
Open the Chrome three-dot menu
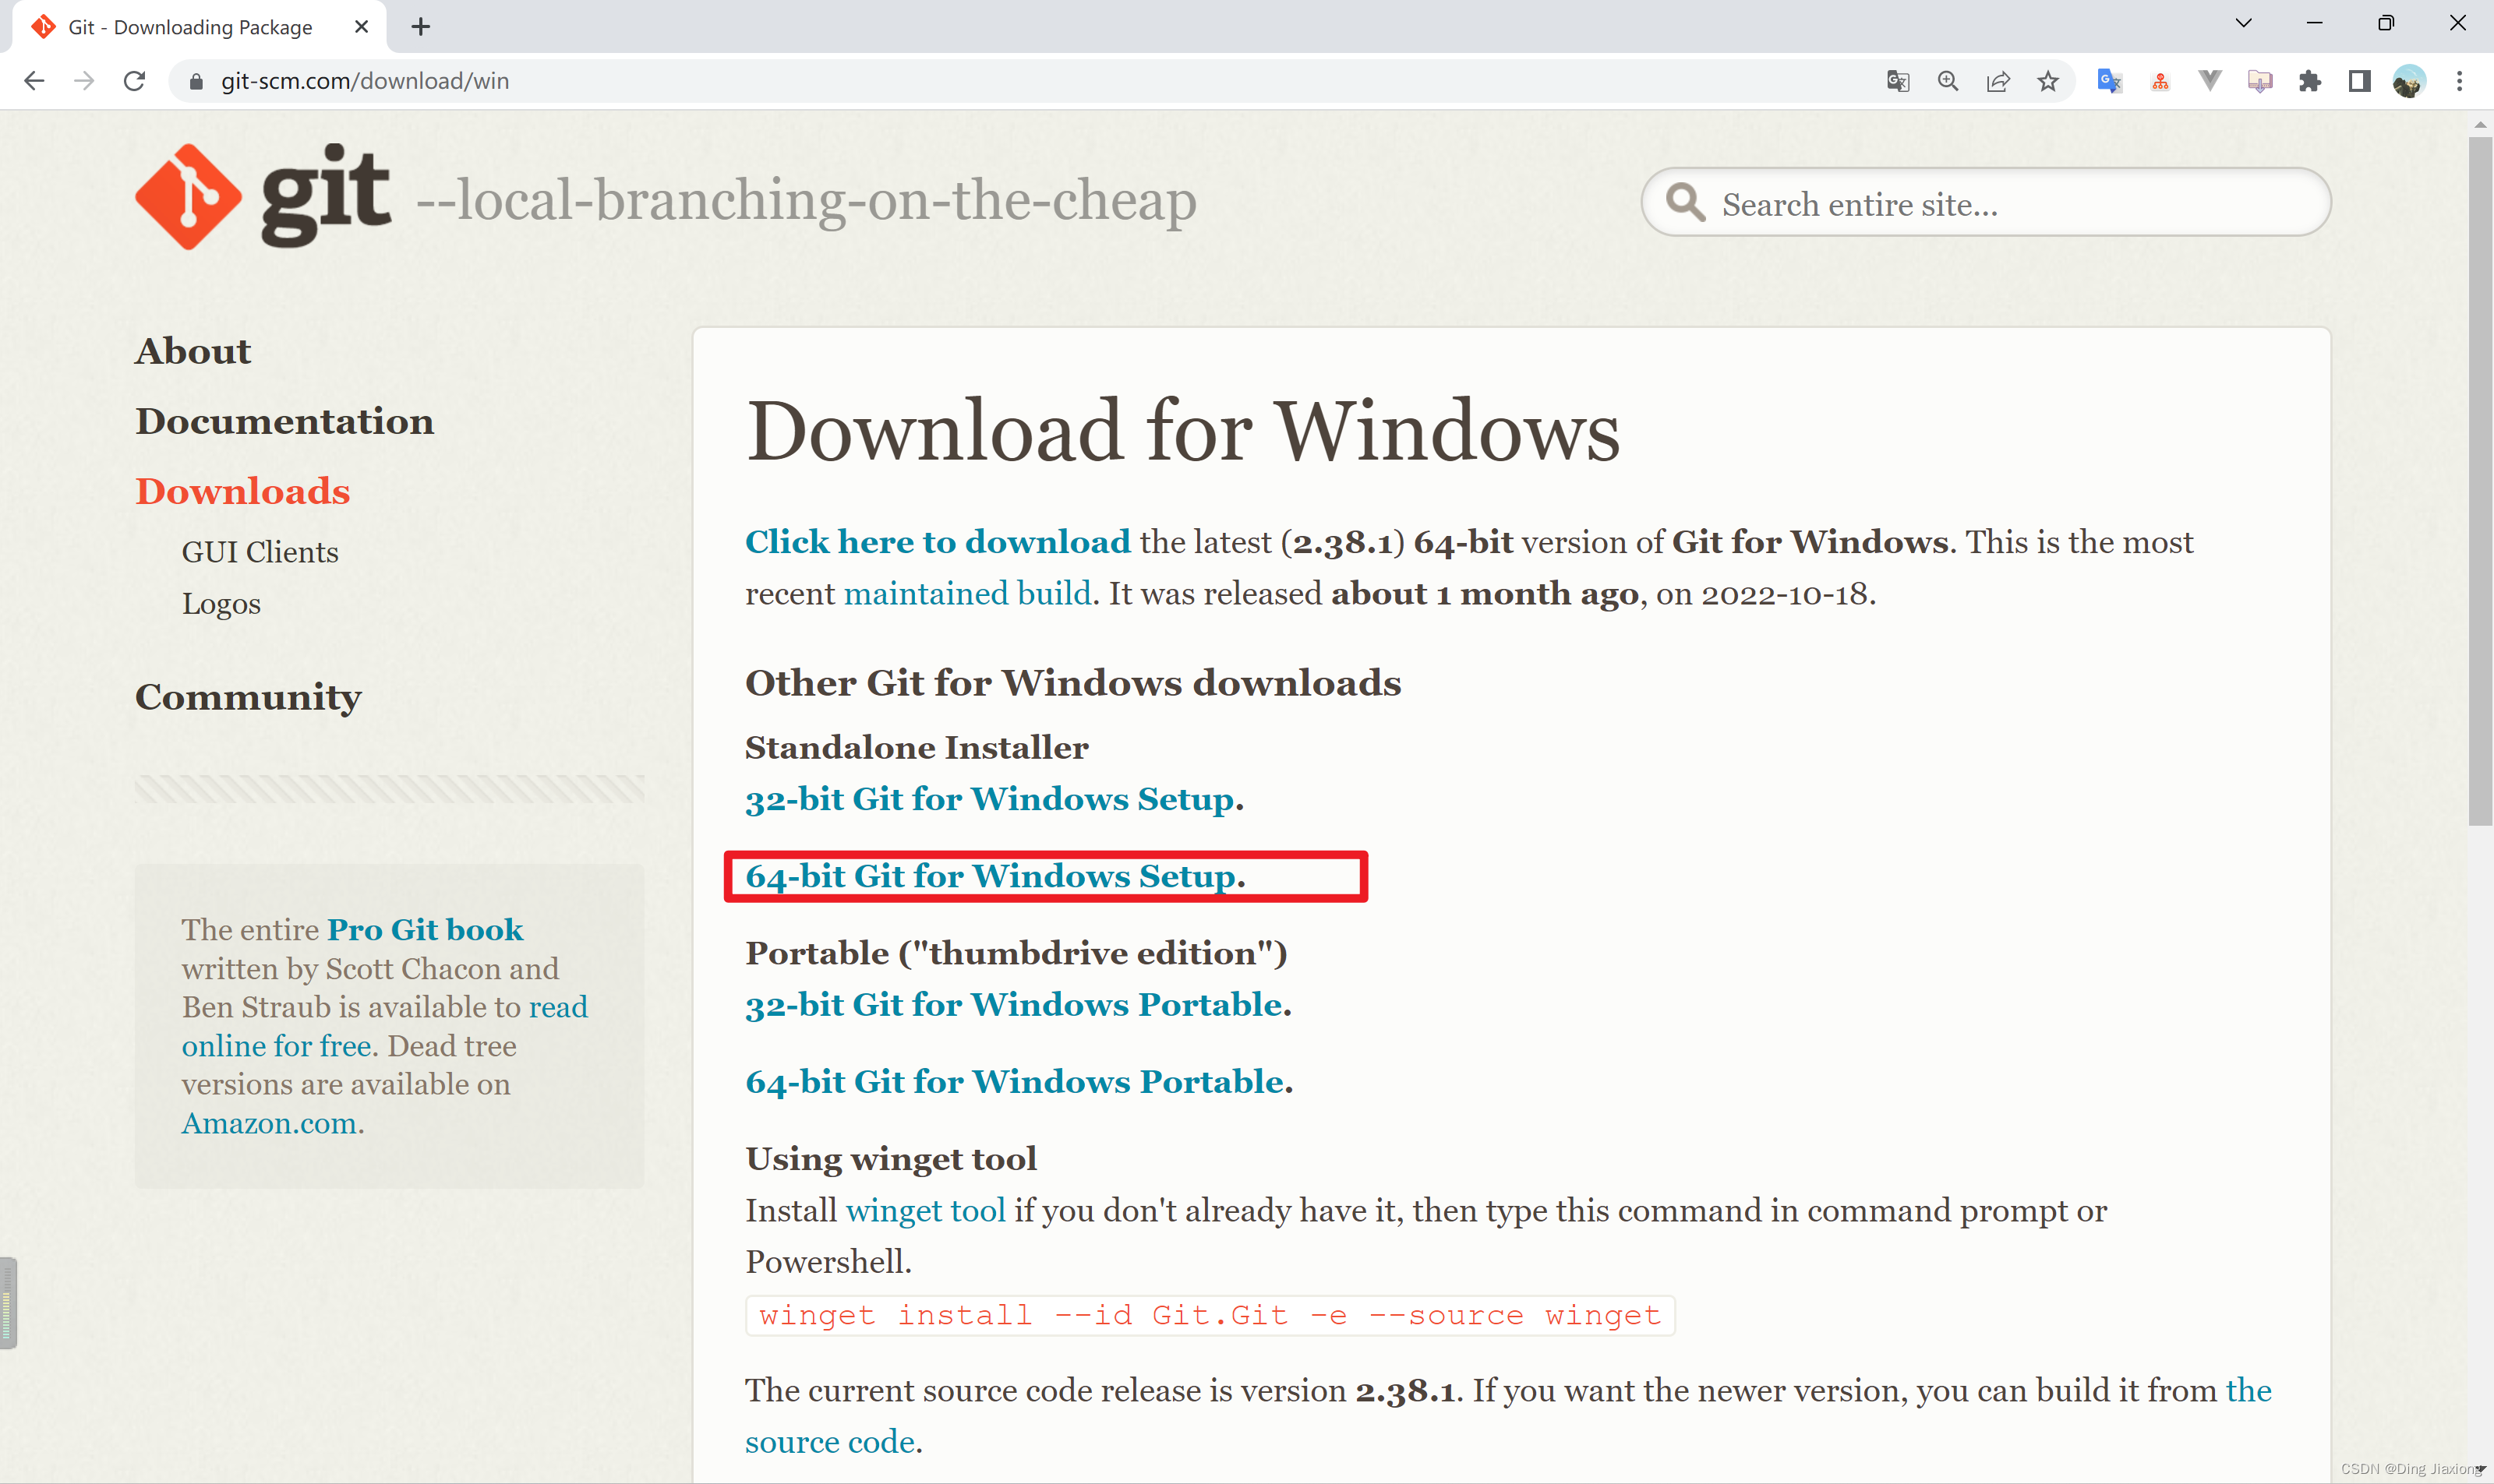tap(2460, 81)
